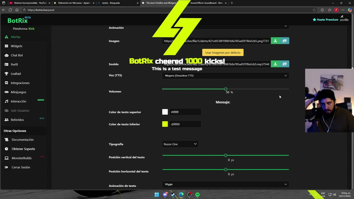The image size is (354, 199).
Task: Click the #ffffff color hex field
Action: pyautogui.click(x=185, y=112)
